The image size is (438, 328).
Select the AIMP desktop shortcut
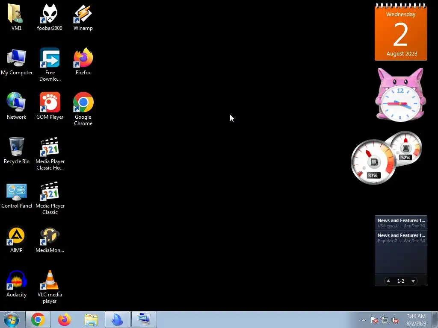[16, 239]
